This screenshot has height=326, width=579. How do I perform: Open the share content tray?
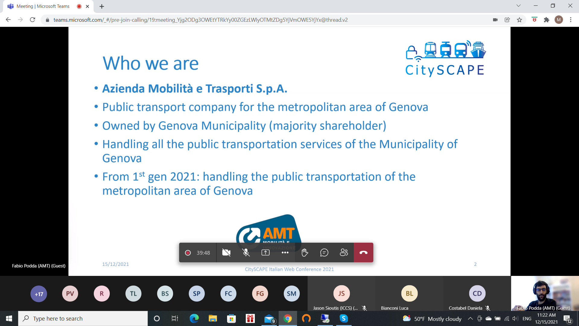coord(265,253)
